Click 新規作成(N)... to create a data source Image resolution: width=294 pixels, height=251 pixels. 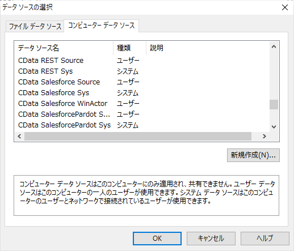(x=253, y=155)
